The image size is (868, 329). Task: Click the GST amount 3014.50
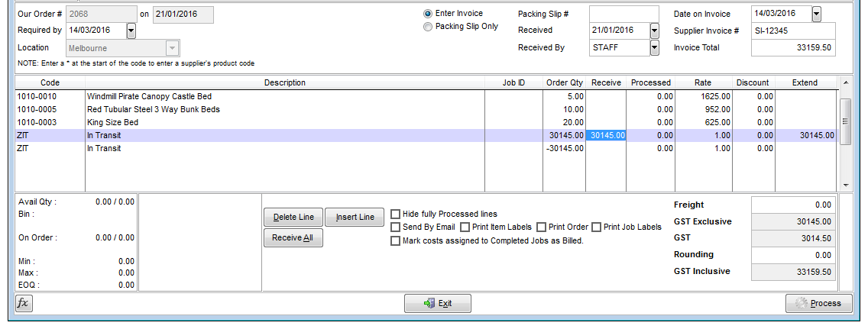tap(793, 238)
